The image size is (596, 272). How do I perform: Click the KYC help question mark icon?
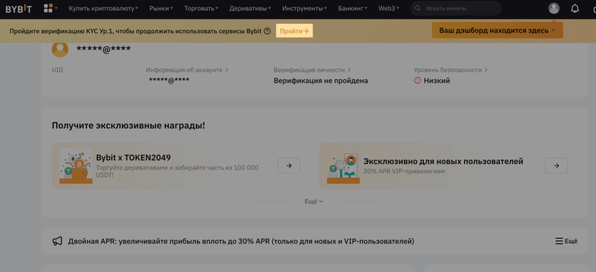(267, 31)
